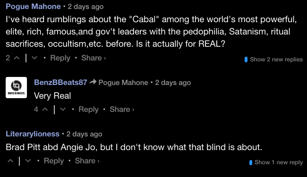The height and width of the screenshot is (177, 307).
Task: Show 1 new reply to Literarylioness
Action: [276, 162]
